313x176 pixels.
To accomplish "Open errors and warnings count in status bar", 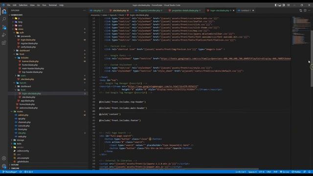I will coord(28,172).
